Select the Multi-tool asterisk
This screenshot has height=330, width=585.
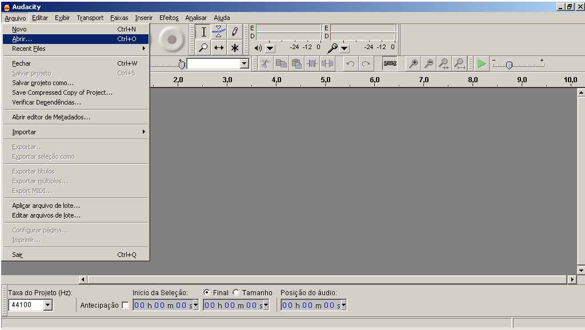[x=235, y=48]
